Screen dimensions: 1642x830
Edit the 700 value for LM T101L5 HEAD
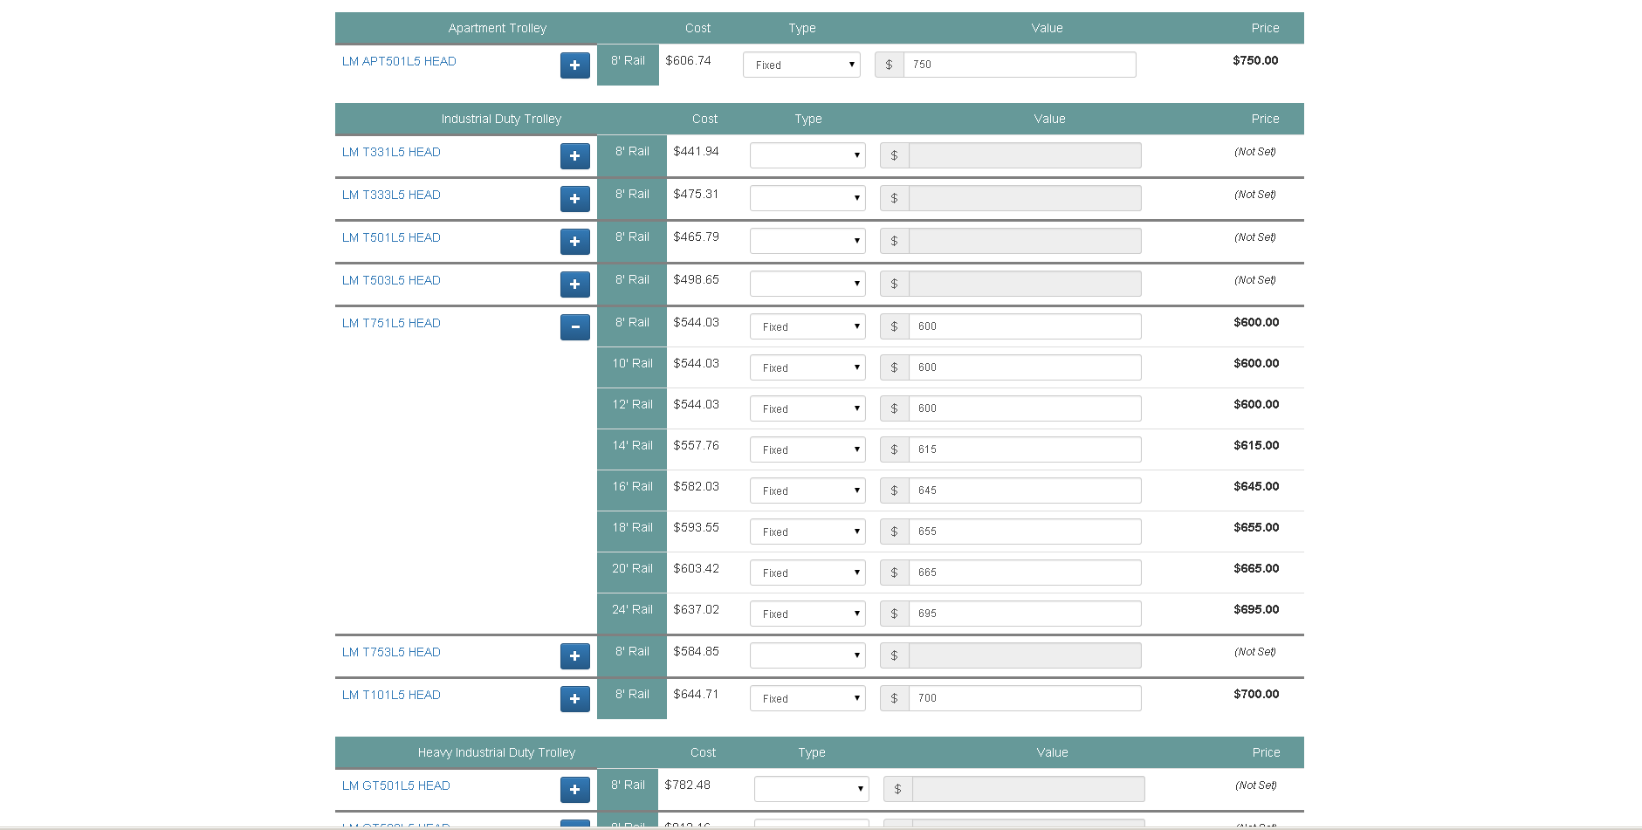pyautogui.click(x=1025, y=698)
